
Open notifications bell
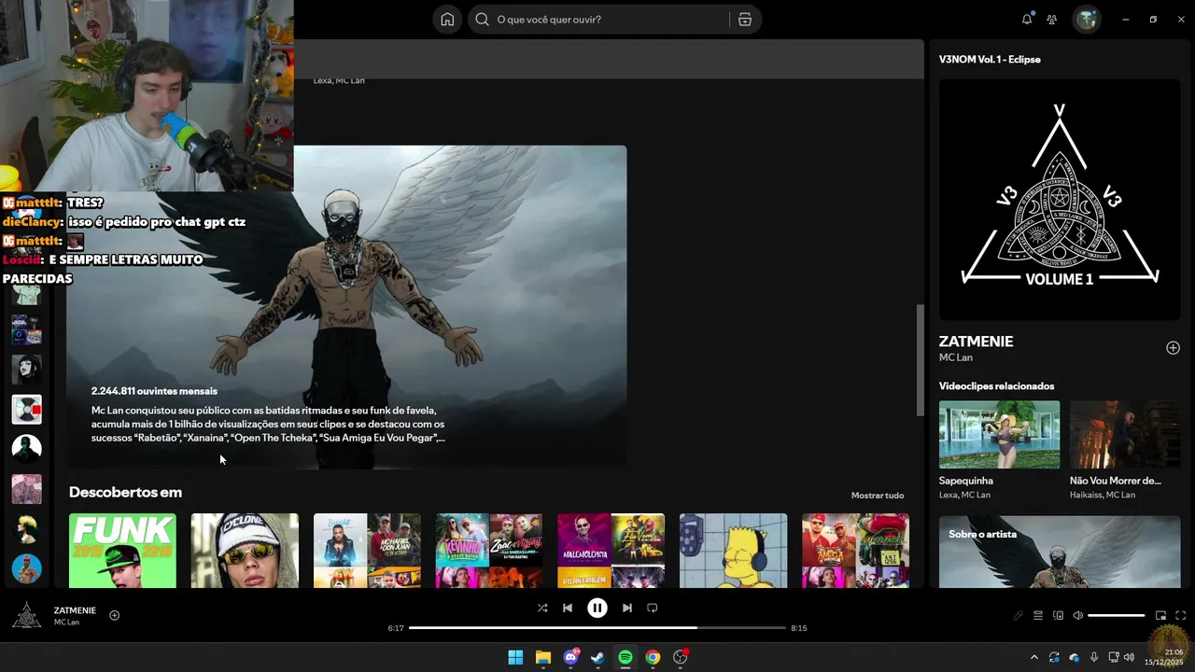coord(1027,20)
